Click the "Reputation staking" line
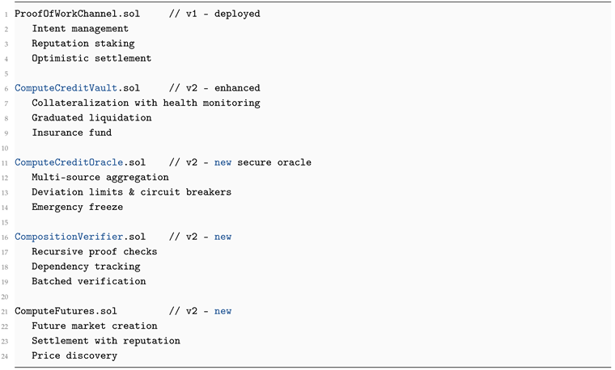Viewport: 615px width, 370px height. coord(83,44)
